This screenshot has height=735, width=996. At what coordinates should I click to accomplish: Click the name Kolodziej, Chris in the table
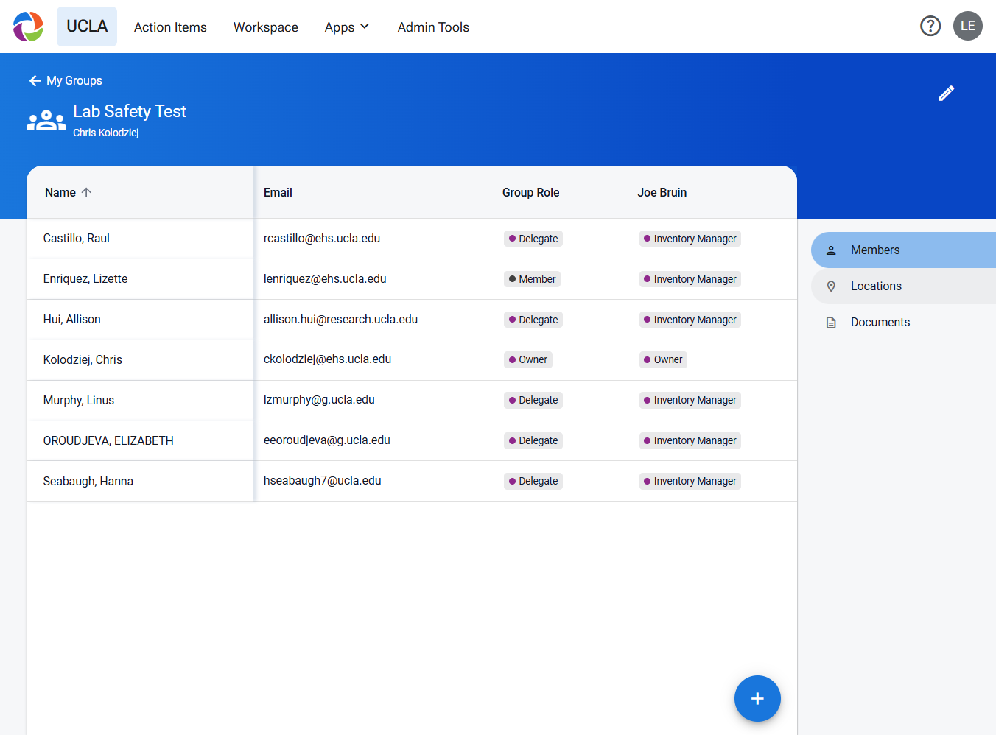tap(83, 360)
